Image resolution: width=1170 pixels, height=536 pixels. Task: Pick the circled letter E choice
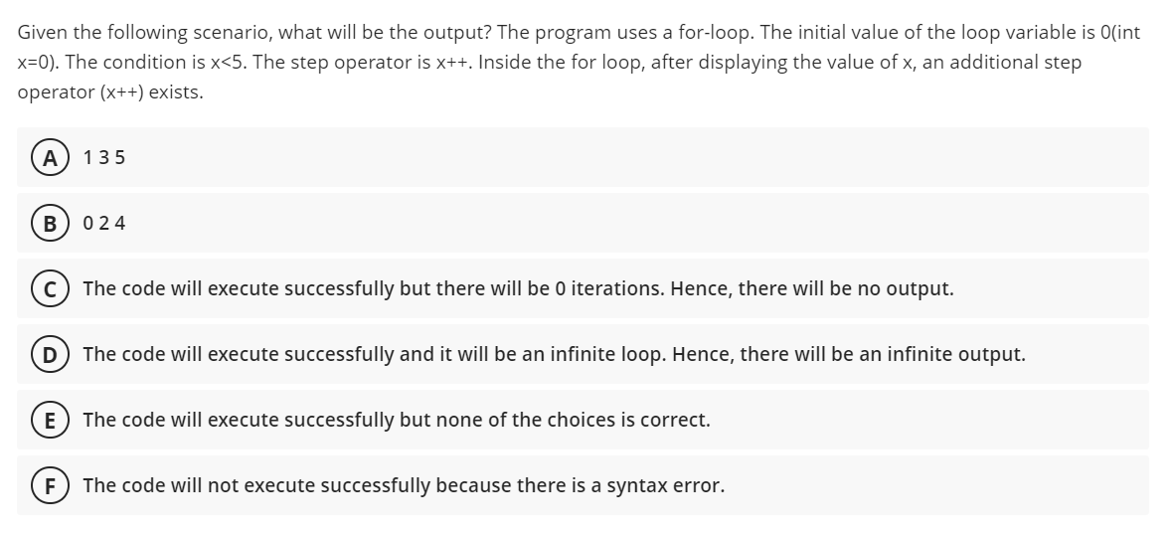[50, 421]
